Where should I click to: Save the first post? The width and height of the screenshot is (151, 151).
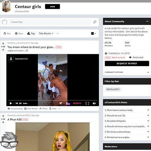(x=53, y=109)
